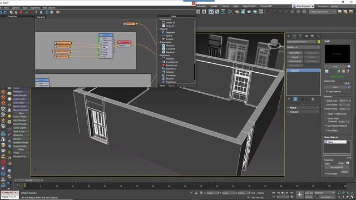Toggle Simple Y Offset mode checkbox
This screenshot has width=356, height=200.
click(x=327, y=114)
